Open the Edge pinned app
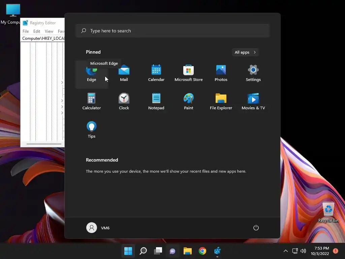 tap(92, 74)
